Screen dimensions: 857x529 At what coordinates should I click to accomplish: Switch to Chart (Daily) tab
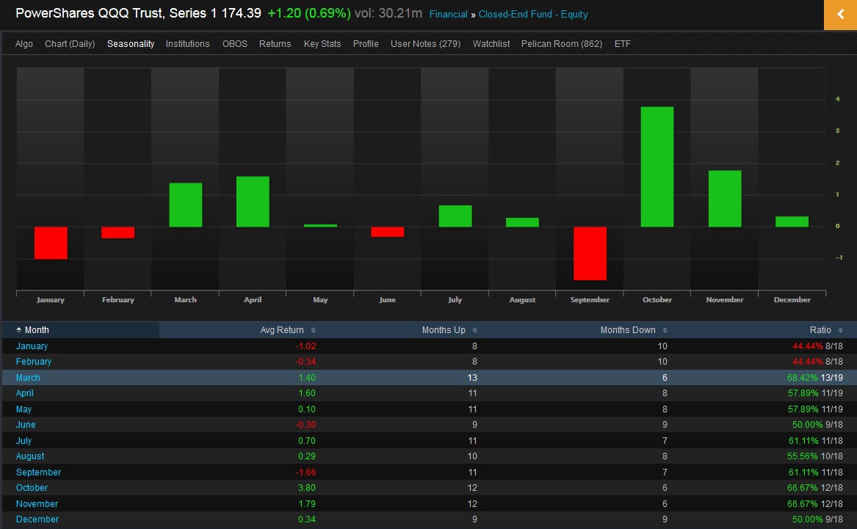coord(70,44)
